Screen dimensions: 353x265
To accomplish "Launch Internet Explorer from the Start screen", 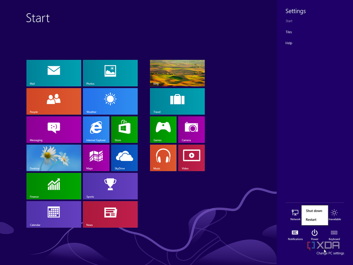I will (x=96, y=129).
